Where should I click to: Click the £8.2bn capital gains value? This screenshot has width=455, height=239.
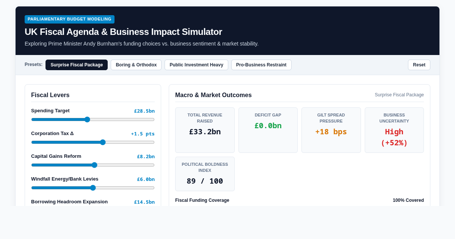click(x=146, y=157)
